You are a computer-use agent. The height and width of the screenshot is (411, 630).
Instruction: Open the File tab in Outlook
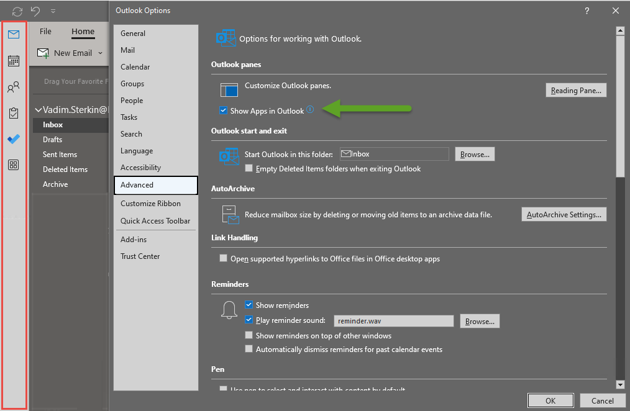pyautogui.click(x=45, y=31)
